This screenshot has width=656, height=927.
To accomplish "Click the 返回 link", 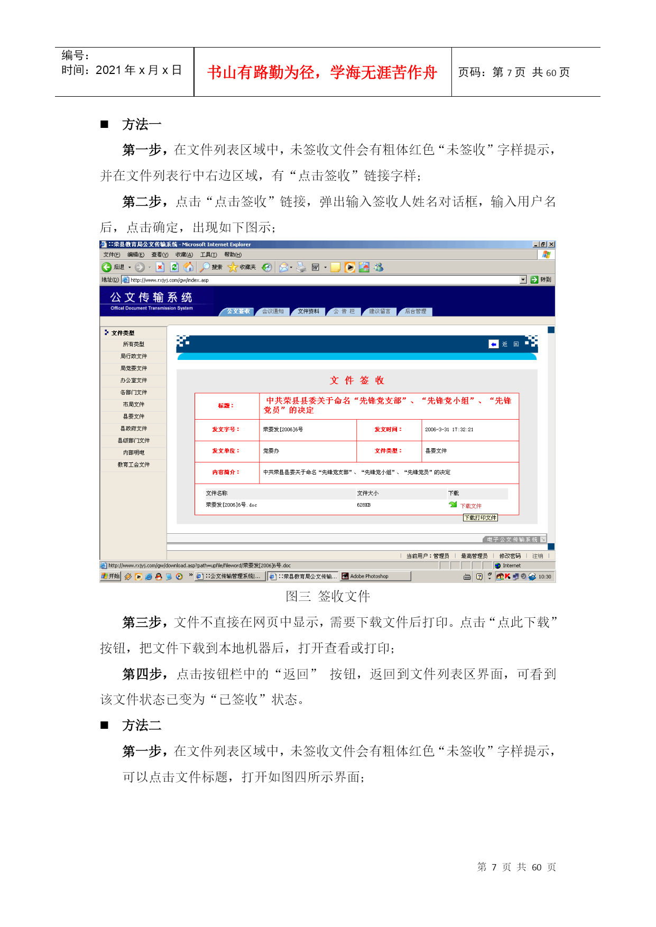I will [510, 344].
